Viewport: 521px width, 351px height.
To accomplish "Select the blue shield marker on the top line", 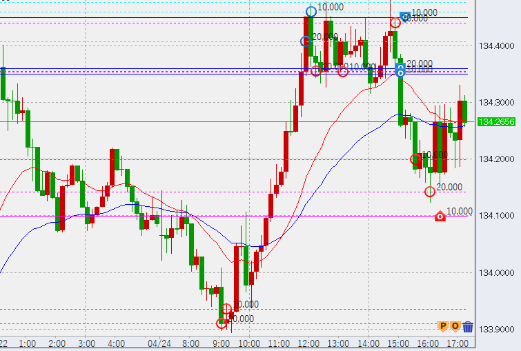I will point(405,15).
